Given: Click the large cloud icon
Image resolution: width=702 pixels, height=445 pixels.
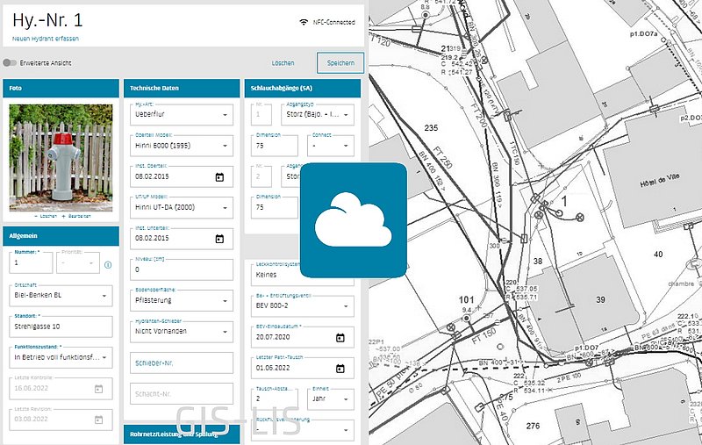Looking at the screenshot, I should (354, 221).
